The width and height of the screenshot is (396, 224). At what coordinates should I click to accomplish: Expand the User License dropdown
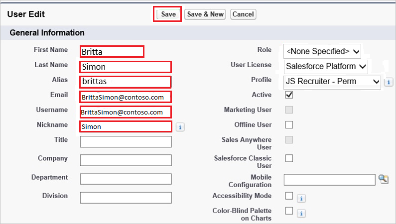click(326, 66)
